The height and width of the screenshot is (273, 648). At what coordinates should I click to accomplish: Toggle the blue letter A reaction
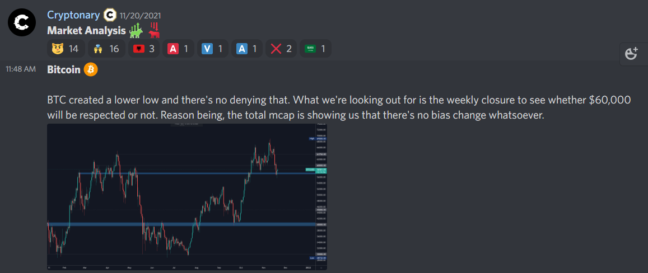(247, 49)
